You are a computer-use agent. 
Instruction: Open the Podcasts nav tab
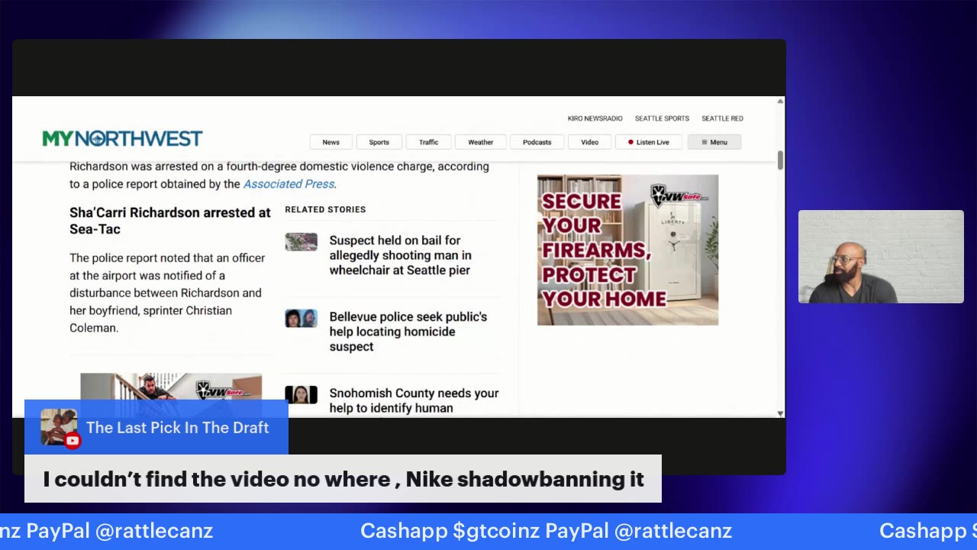[537, 142]
